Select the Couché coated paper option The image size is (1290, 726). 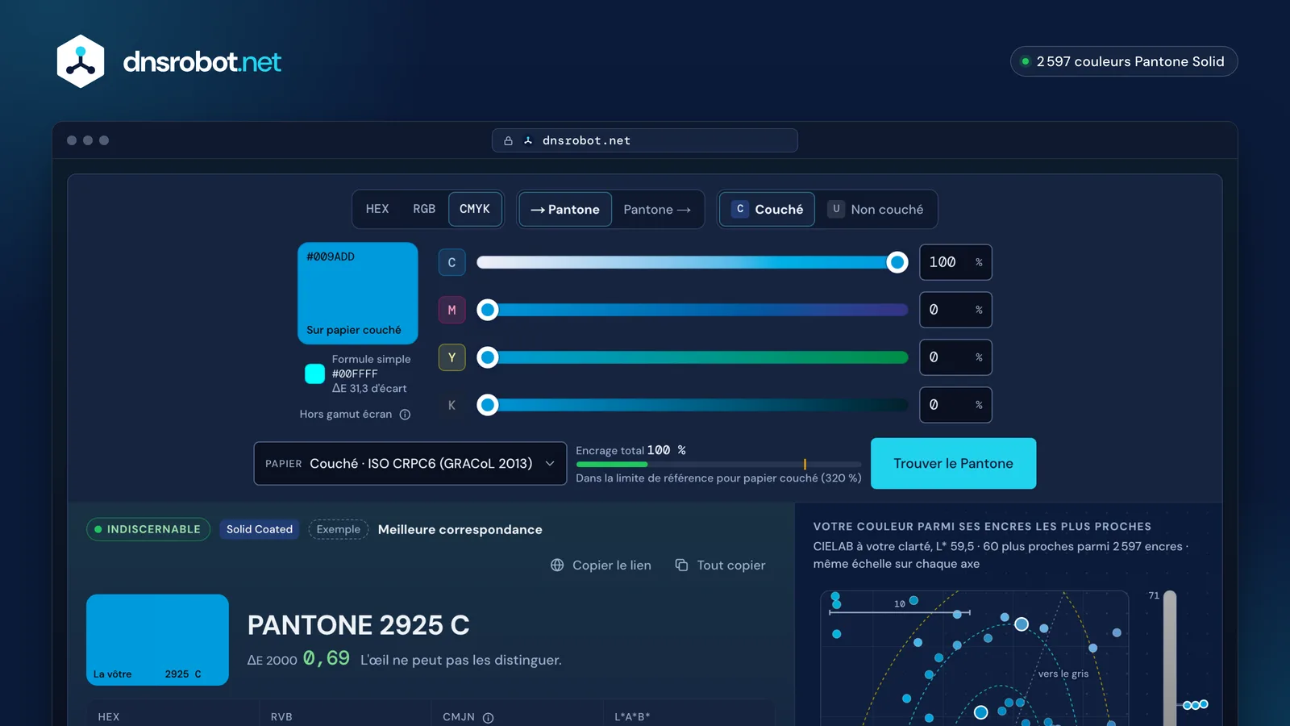coord(767,210)
